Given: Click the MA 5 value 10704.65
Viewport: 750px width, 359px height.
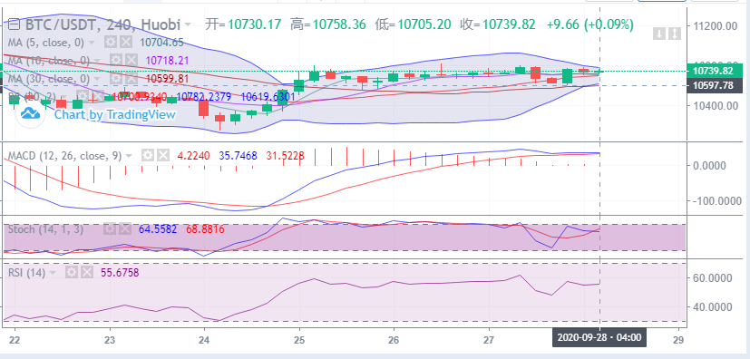Looking at the screenshot, I should tap(161, 43).
